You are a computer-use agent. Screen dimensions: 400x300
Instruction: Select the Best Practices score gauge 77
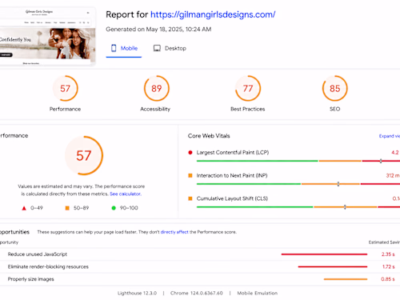pyautogui.click(x=248, y=88)
